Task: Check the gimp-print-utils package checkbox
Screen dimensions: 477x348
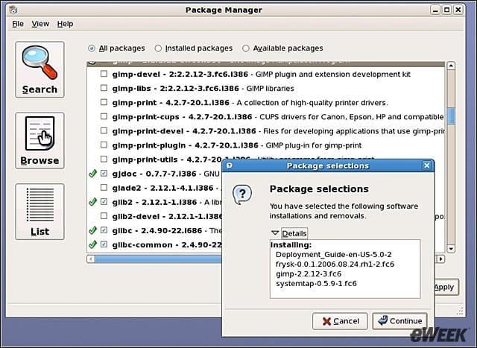Action: (x=104, y=159)
